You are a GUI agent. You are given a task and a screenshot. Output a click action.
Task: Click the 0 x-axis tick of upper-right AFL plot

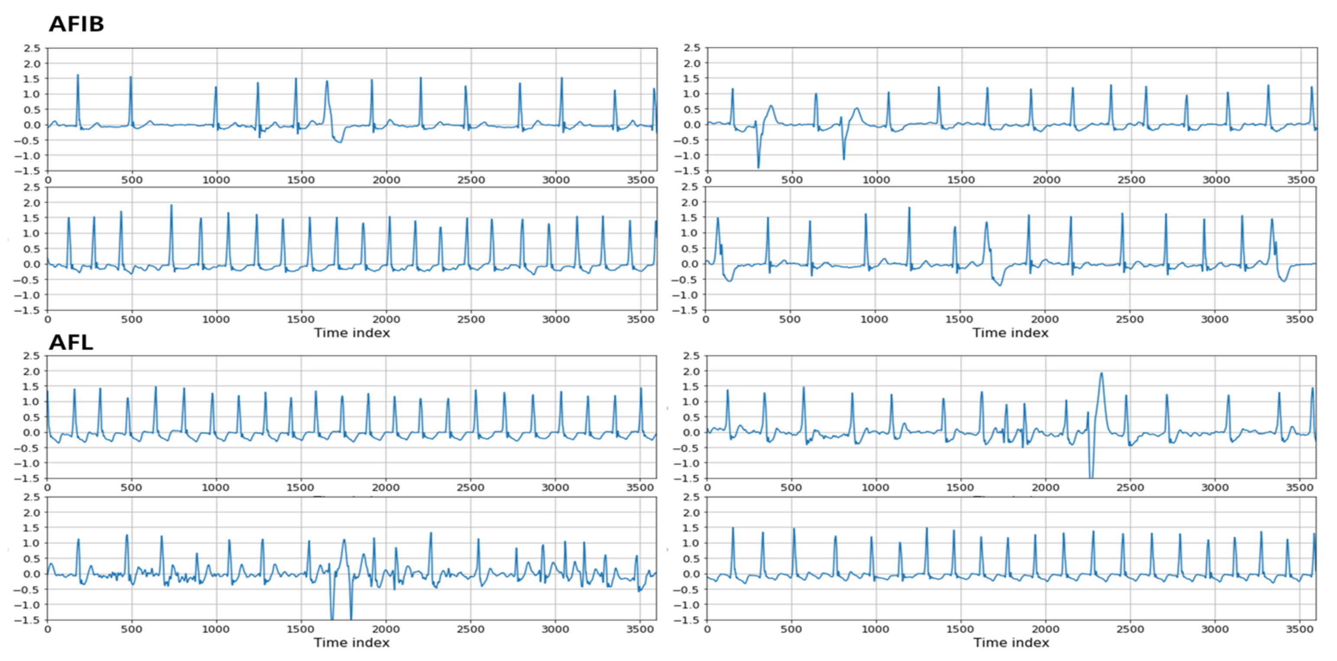(707, 488)
